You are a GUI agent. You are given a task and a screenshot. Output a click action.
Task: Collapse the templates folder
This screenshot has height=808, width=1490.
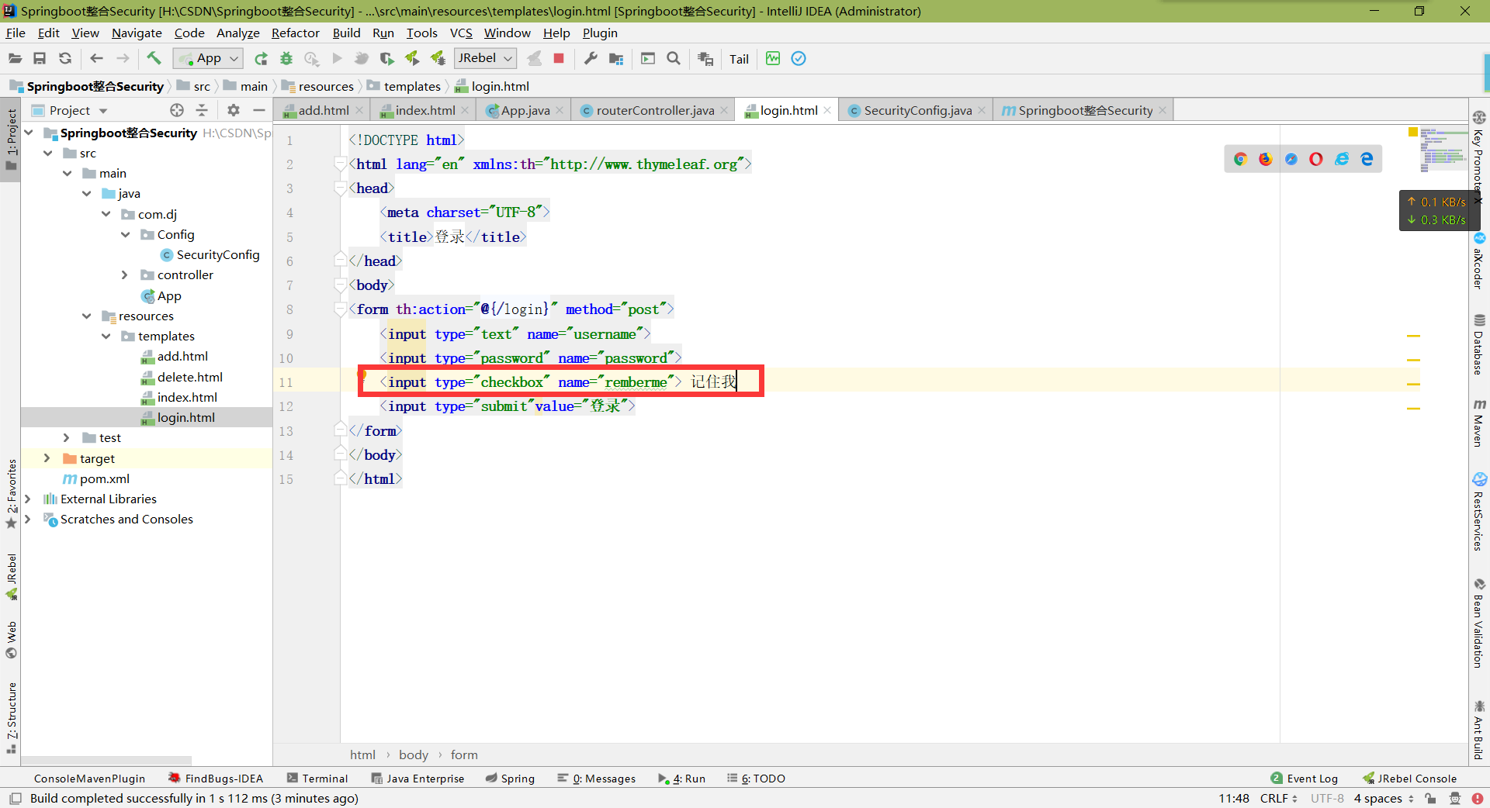[106, 336]
